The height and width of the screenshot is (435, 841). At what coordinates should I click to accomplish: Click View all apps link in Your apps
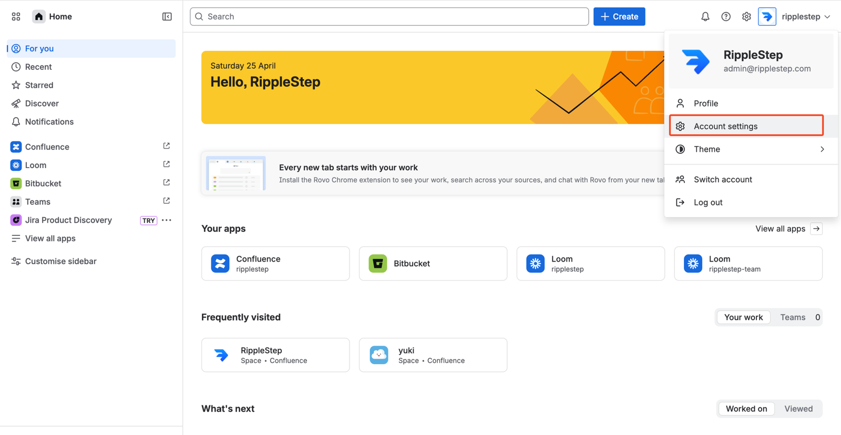point(780,229)
